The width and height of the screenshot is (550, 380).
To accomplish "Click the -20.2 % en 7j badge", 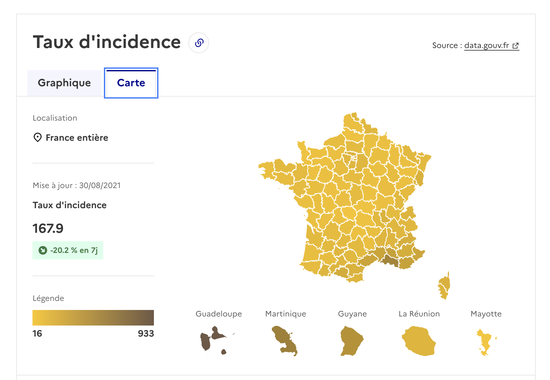I will (68, 250).
